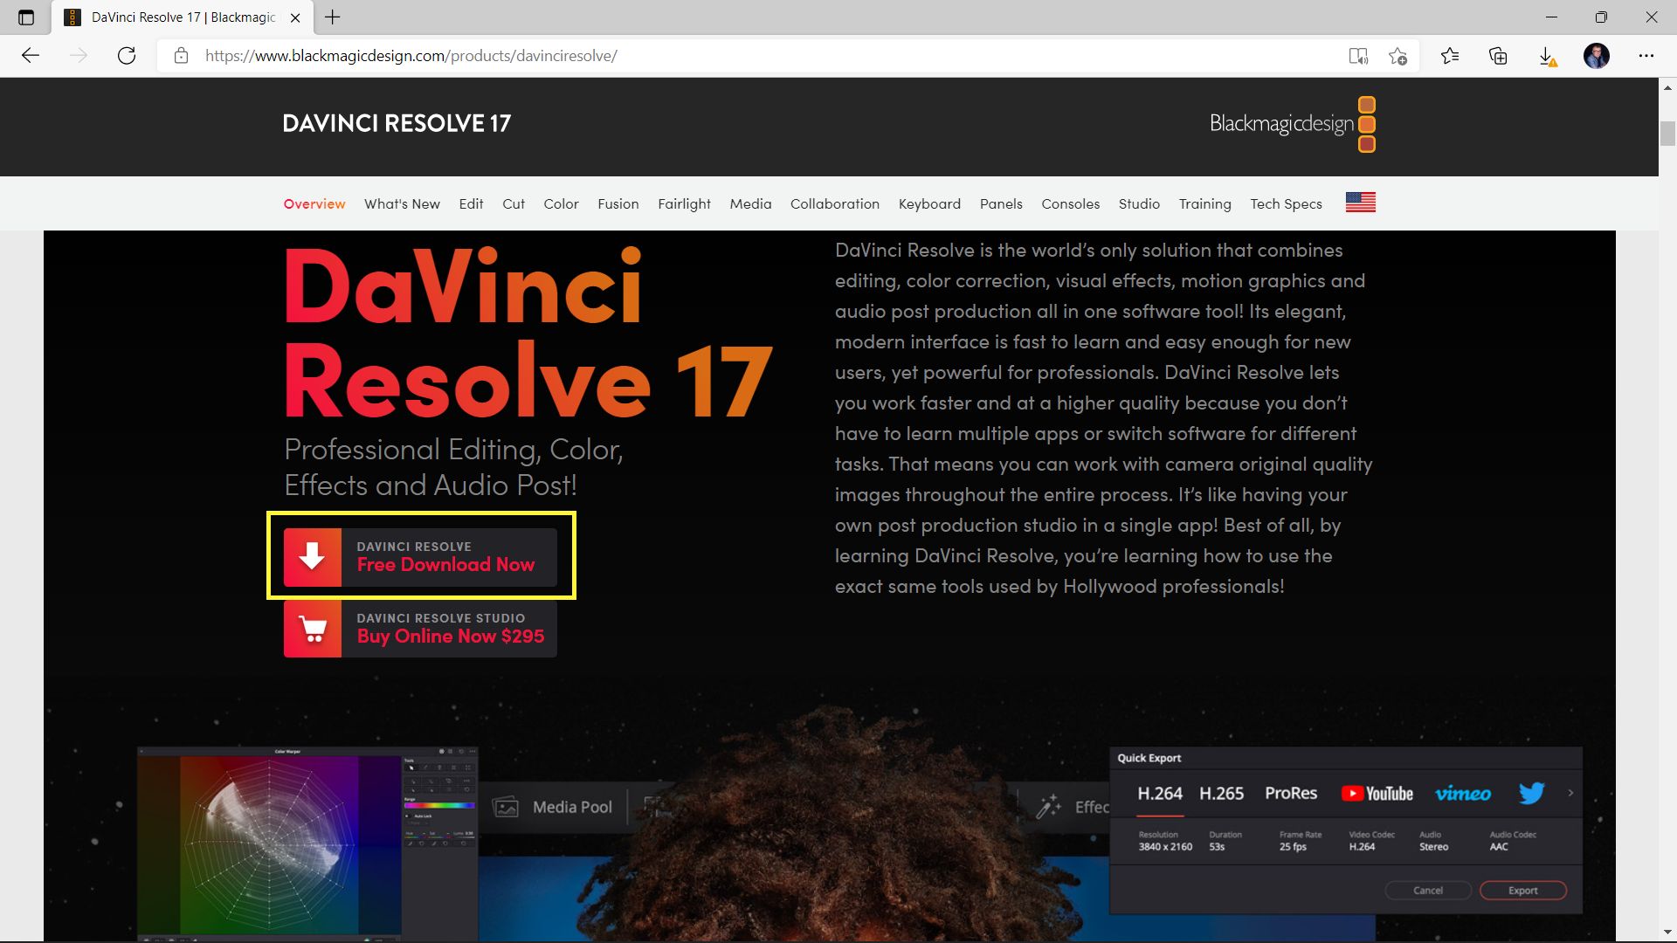Expand more export presets with the right chevron
This screenshot has width=1677, height=943.
[x=1570, y=793]
